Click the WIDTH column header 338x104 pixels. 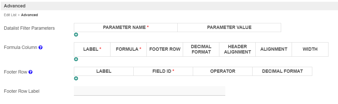(x=310, y=49)
